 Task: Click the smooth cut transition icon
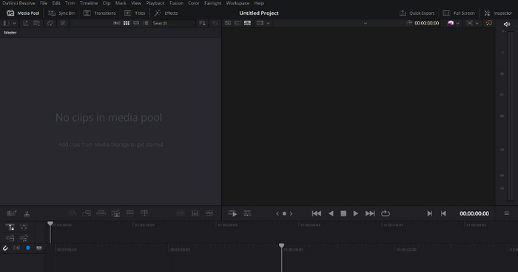point(209,213)
